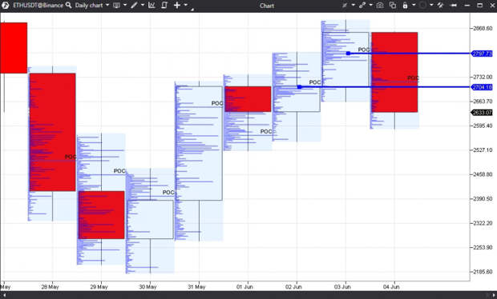Click the 2185.60 price axis value
Screen dimensions: 497x299
(x=483, y=272)
